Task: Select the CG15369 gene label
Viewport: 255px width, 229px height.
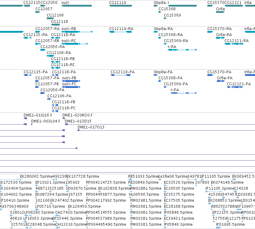Action: [172, 15]
